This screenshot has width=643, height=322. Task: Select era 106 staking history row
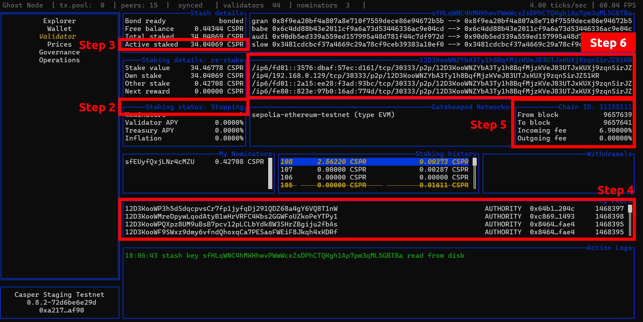pos(374,177)
